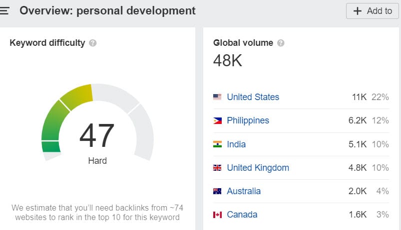Click the Canada flag icon
Image resolution: width=401 pixels, height=230 pixels.
coord(217,215)
